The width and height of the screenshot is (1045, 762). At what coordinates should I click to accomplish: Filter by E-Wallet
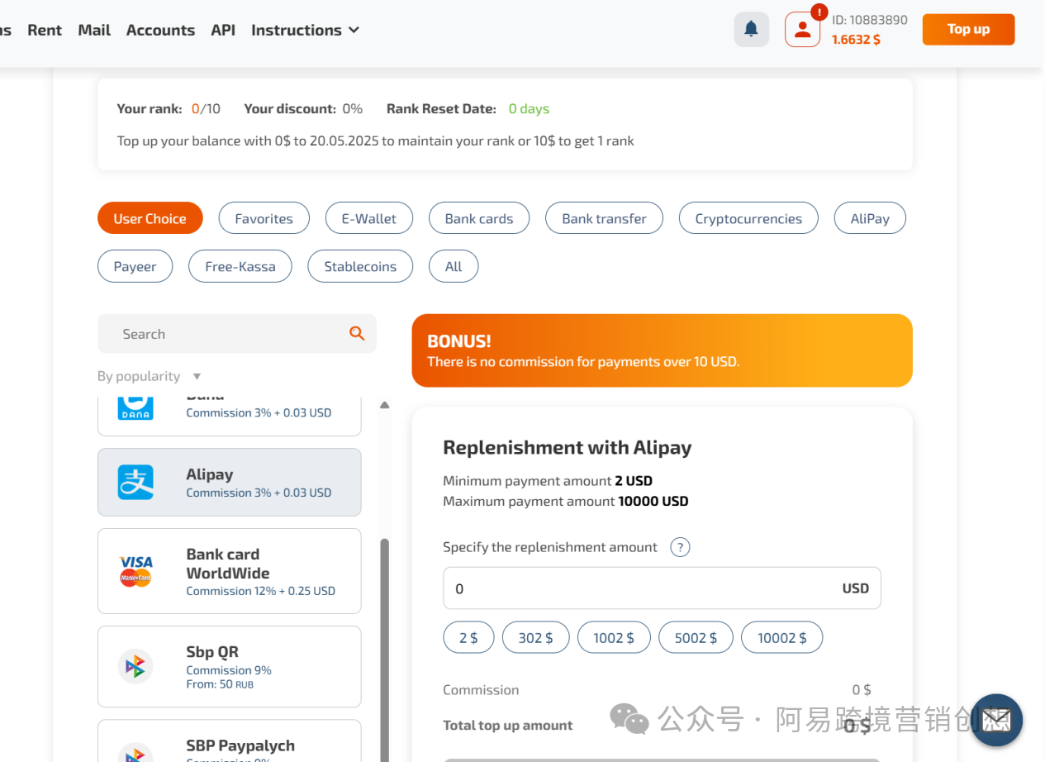click(x=368, y=218)
